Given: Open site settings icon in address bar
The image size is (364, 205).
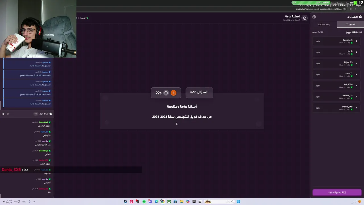Looking at the screenshot, I should 344,9.
